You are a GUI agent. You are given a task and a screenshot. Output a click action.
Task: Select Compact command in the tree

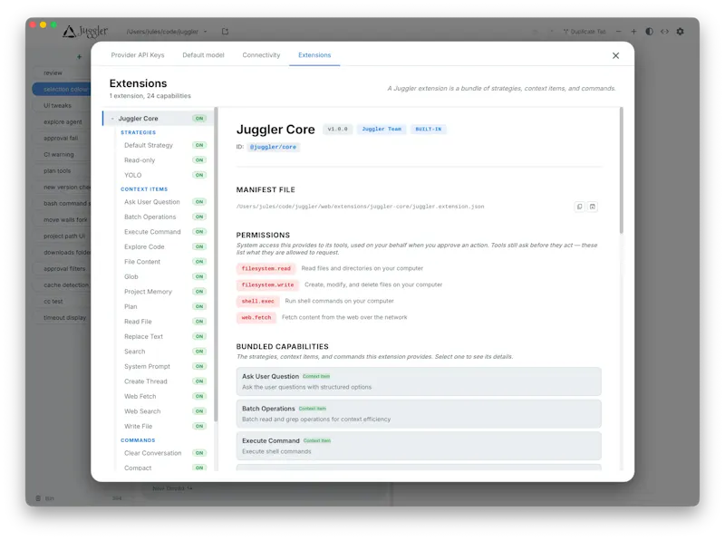point(138,468)
